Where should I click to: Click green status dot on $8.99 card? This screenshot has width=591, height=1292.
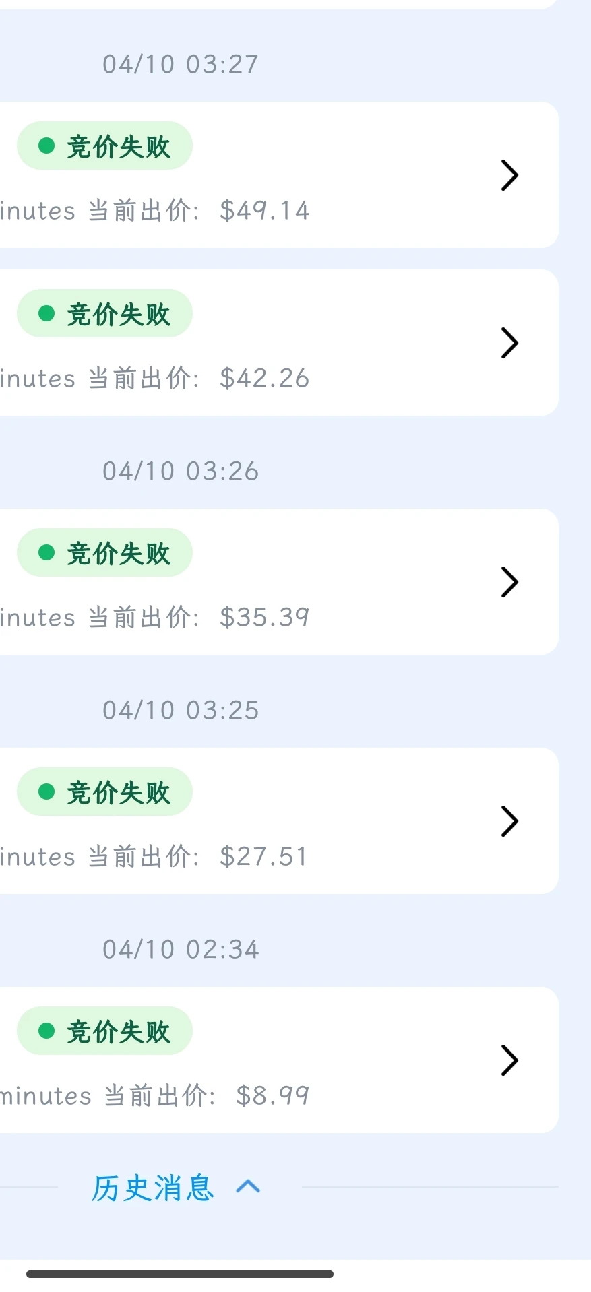click(x=46, y=1031)
